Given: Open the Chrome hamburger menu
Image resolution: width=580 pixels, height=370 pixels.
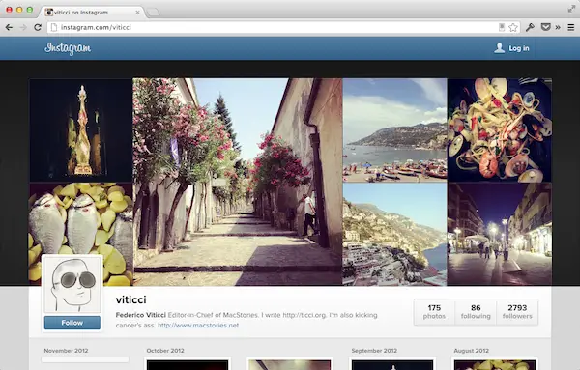Looking at the screenshot, I should [571, 27].
